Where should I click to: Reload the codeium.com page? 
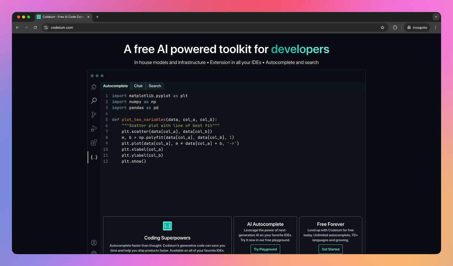[35, 28]
